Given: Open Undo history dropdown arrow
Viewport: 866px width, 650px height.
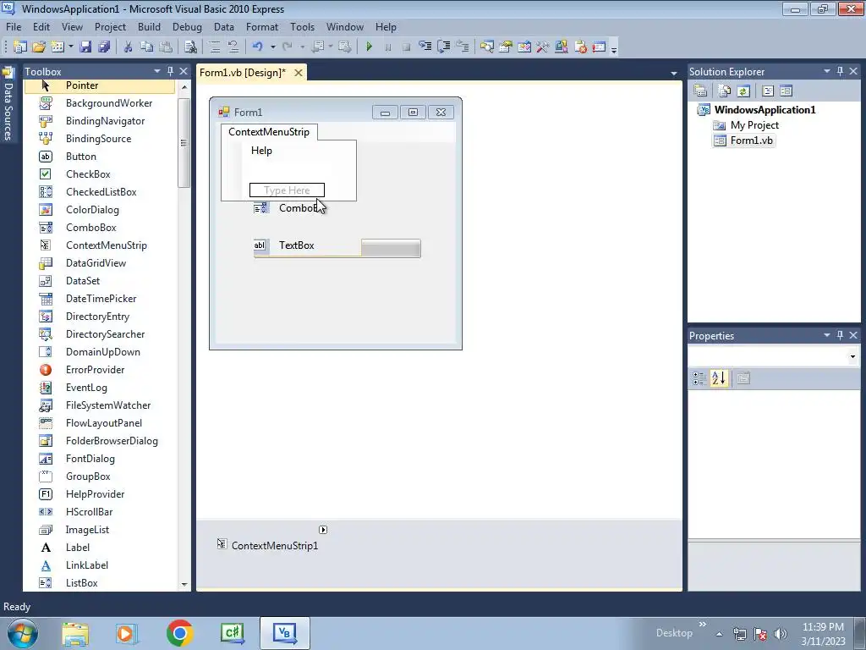Looking at the screenshot, I should pos(273,47).
